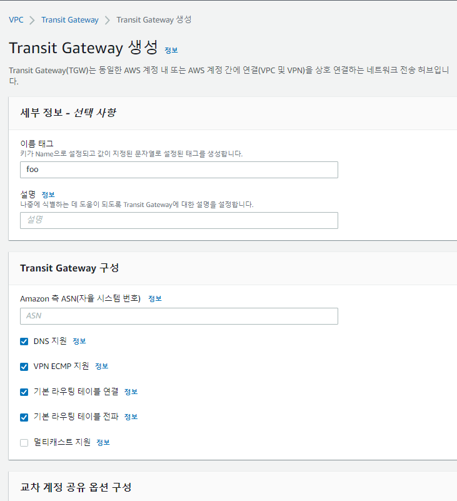This screenshot has height=501, width=457.
Task: Click the 'Transit Gateway 생성' breadcrumb item
Action: (154, 20)
